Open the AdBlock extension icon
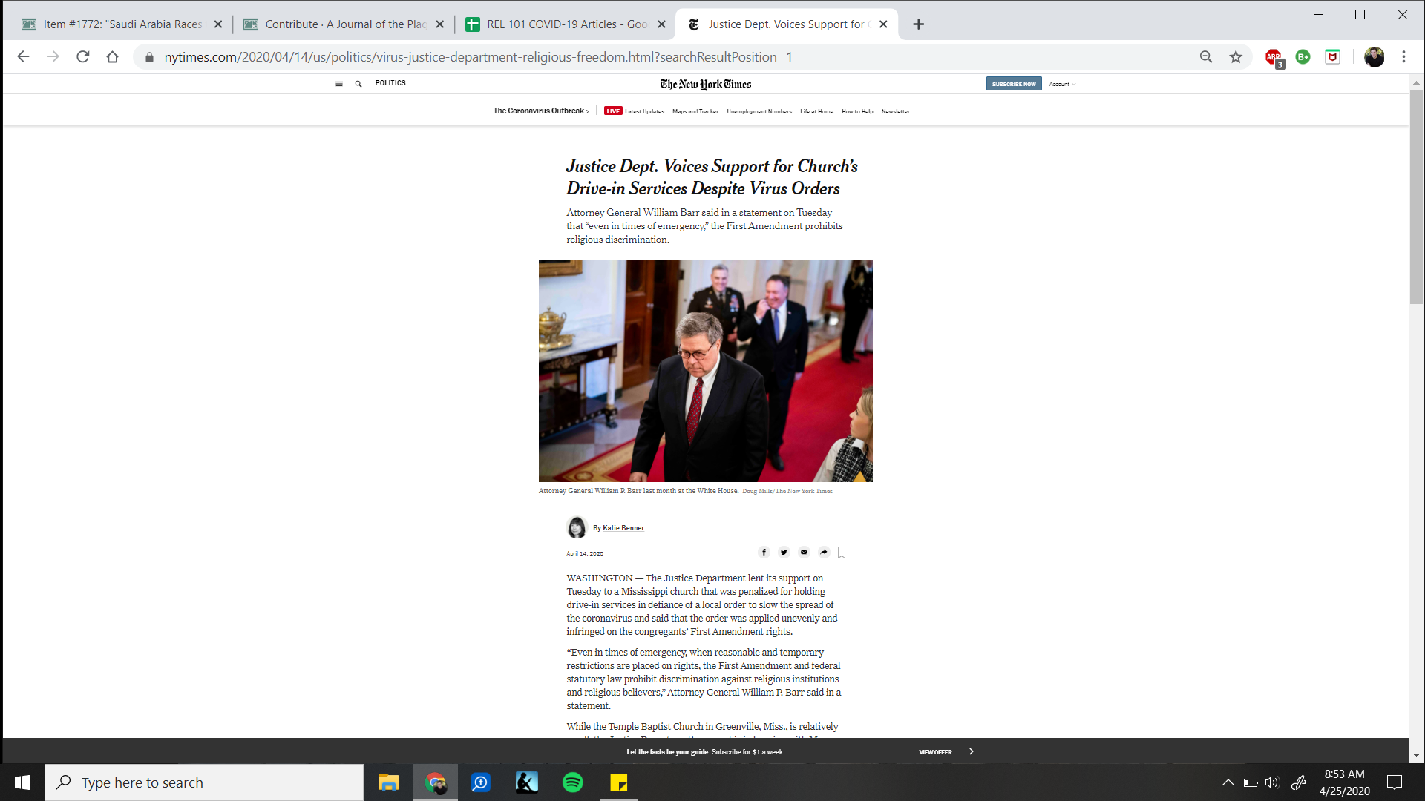 coord(1274,57)
